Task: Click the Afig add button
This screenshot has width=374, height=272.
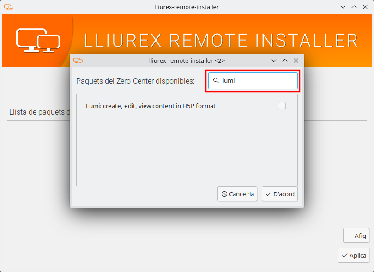Action: pos(356,236)
